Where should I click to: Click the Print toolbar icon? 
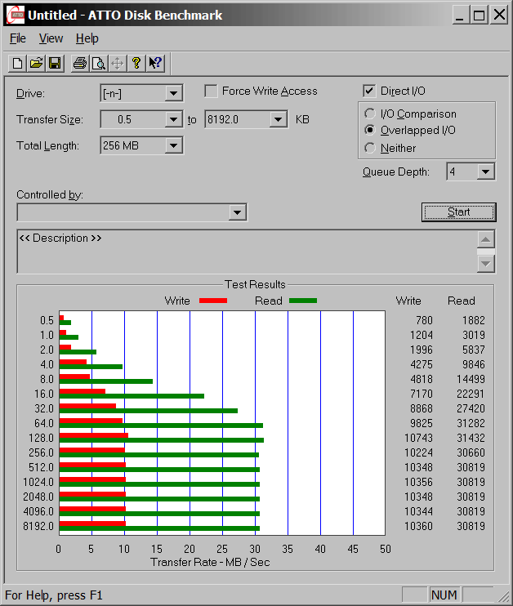pyautogui.click(x=79, y=63)
